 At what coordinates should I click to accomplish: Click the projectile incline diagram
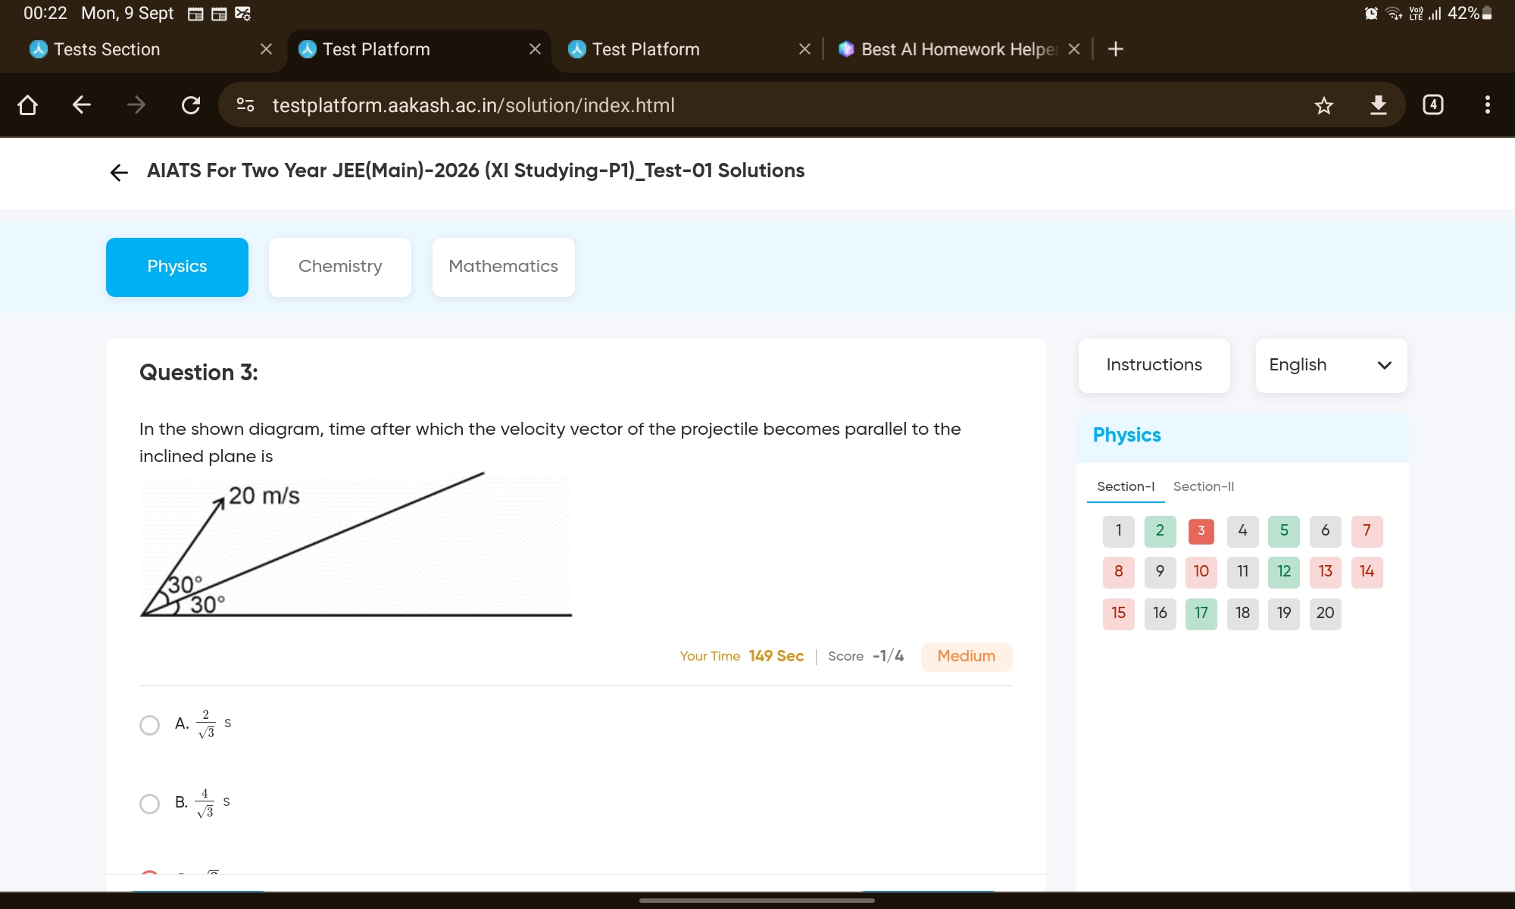(x=356, y=545)
